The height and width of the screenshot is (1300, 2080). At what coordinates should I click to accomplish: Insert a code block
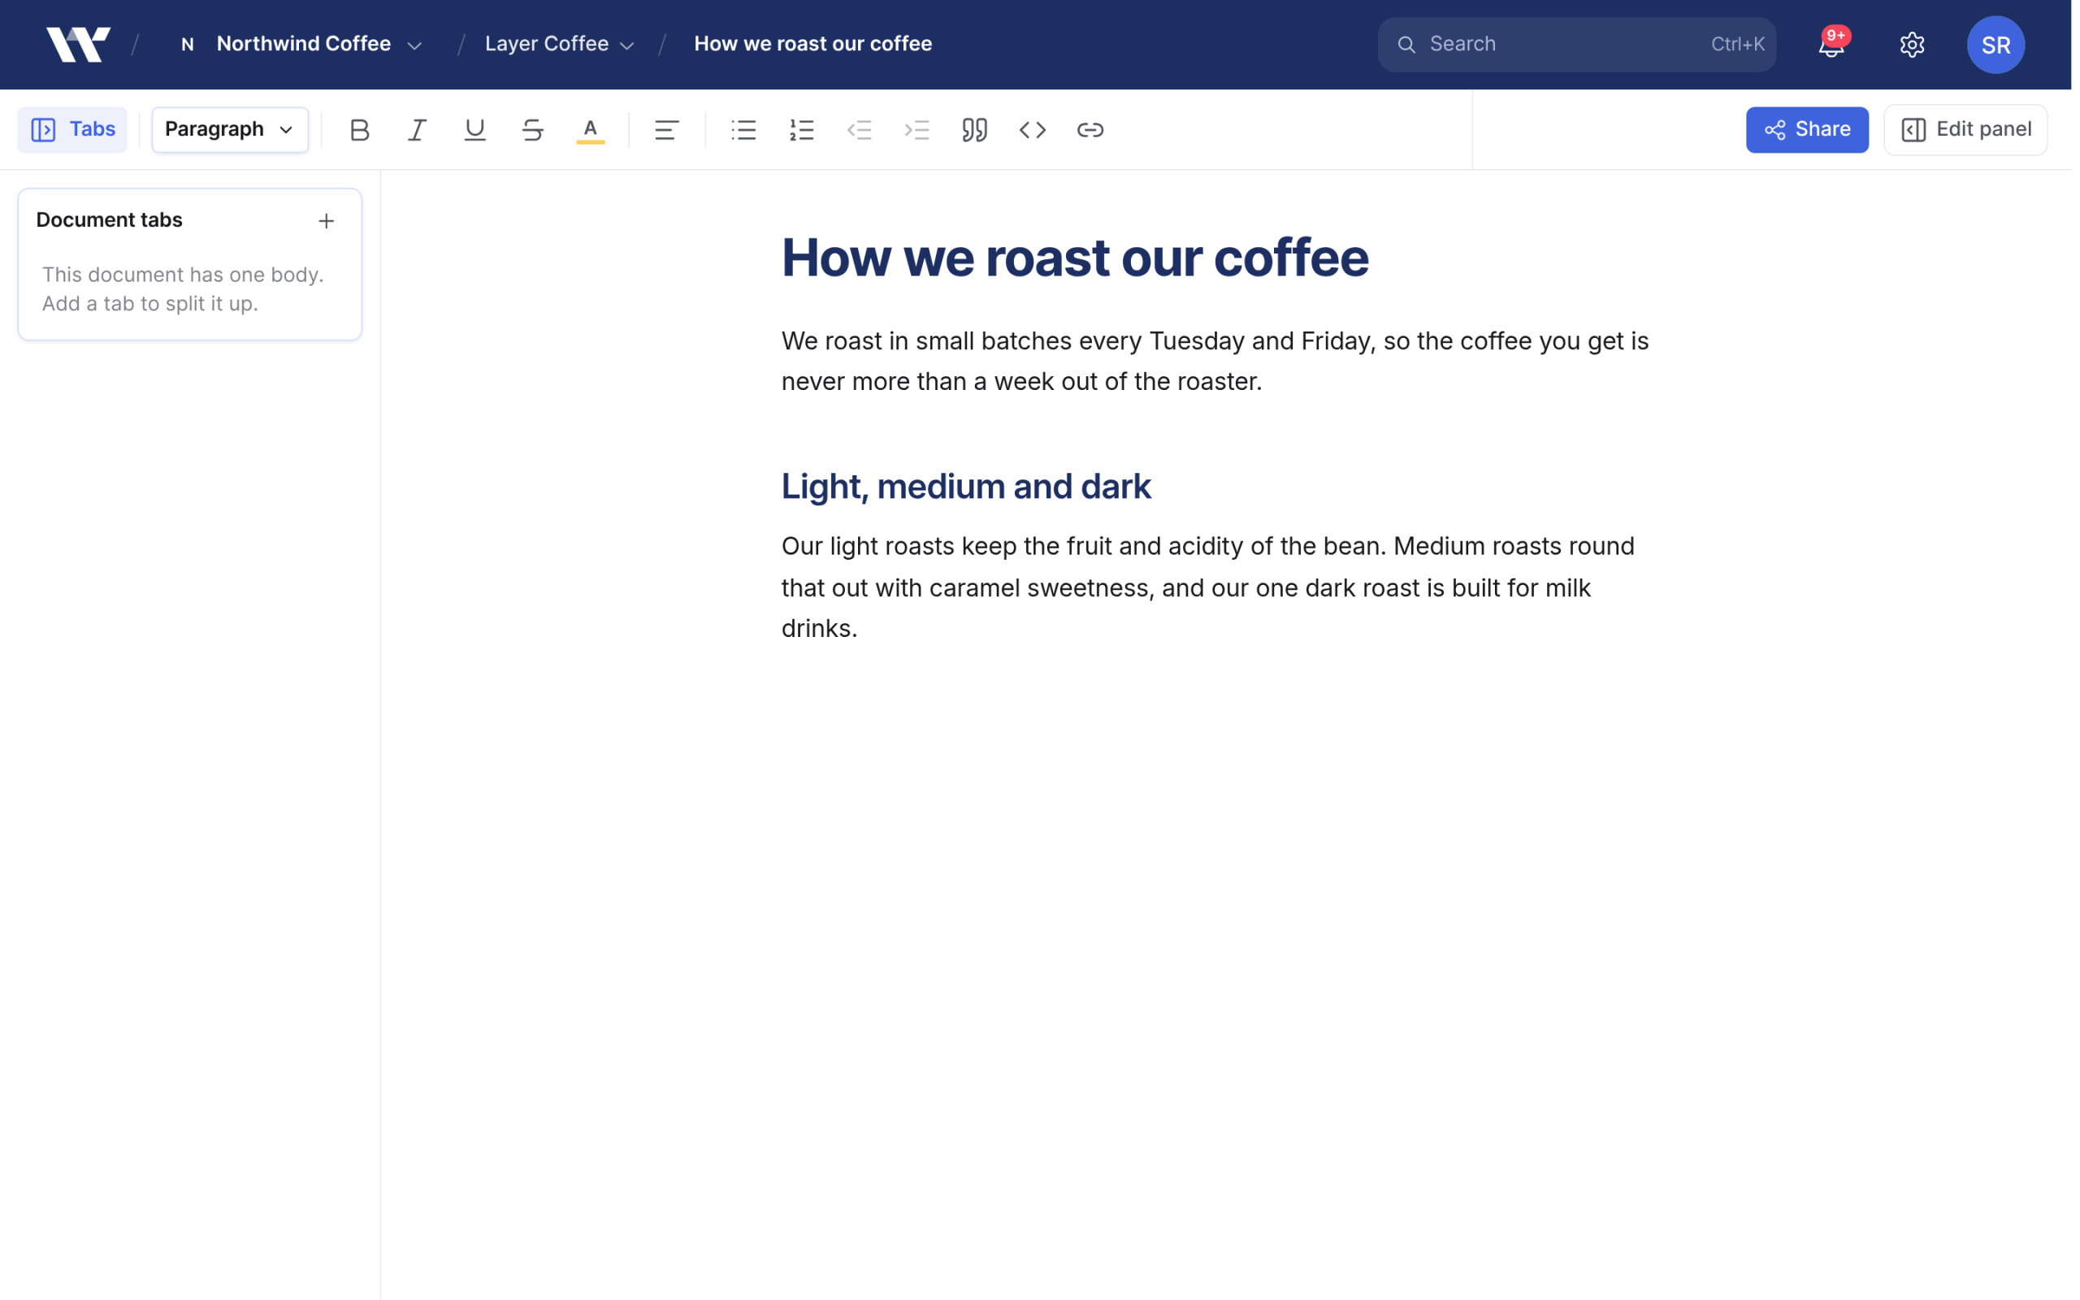1032,130
